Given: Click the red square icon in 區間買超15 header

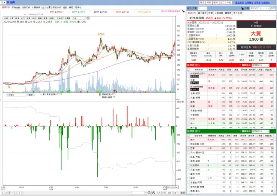Looking at the screenshot, I should pyautogui.click(x=272, y=65).
